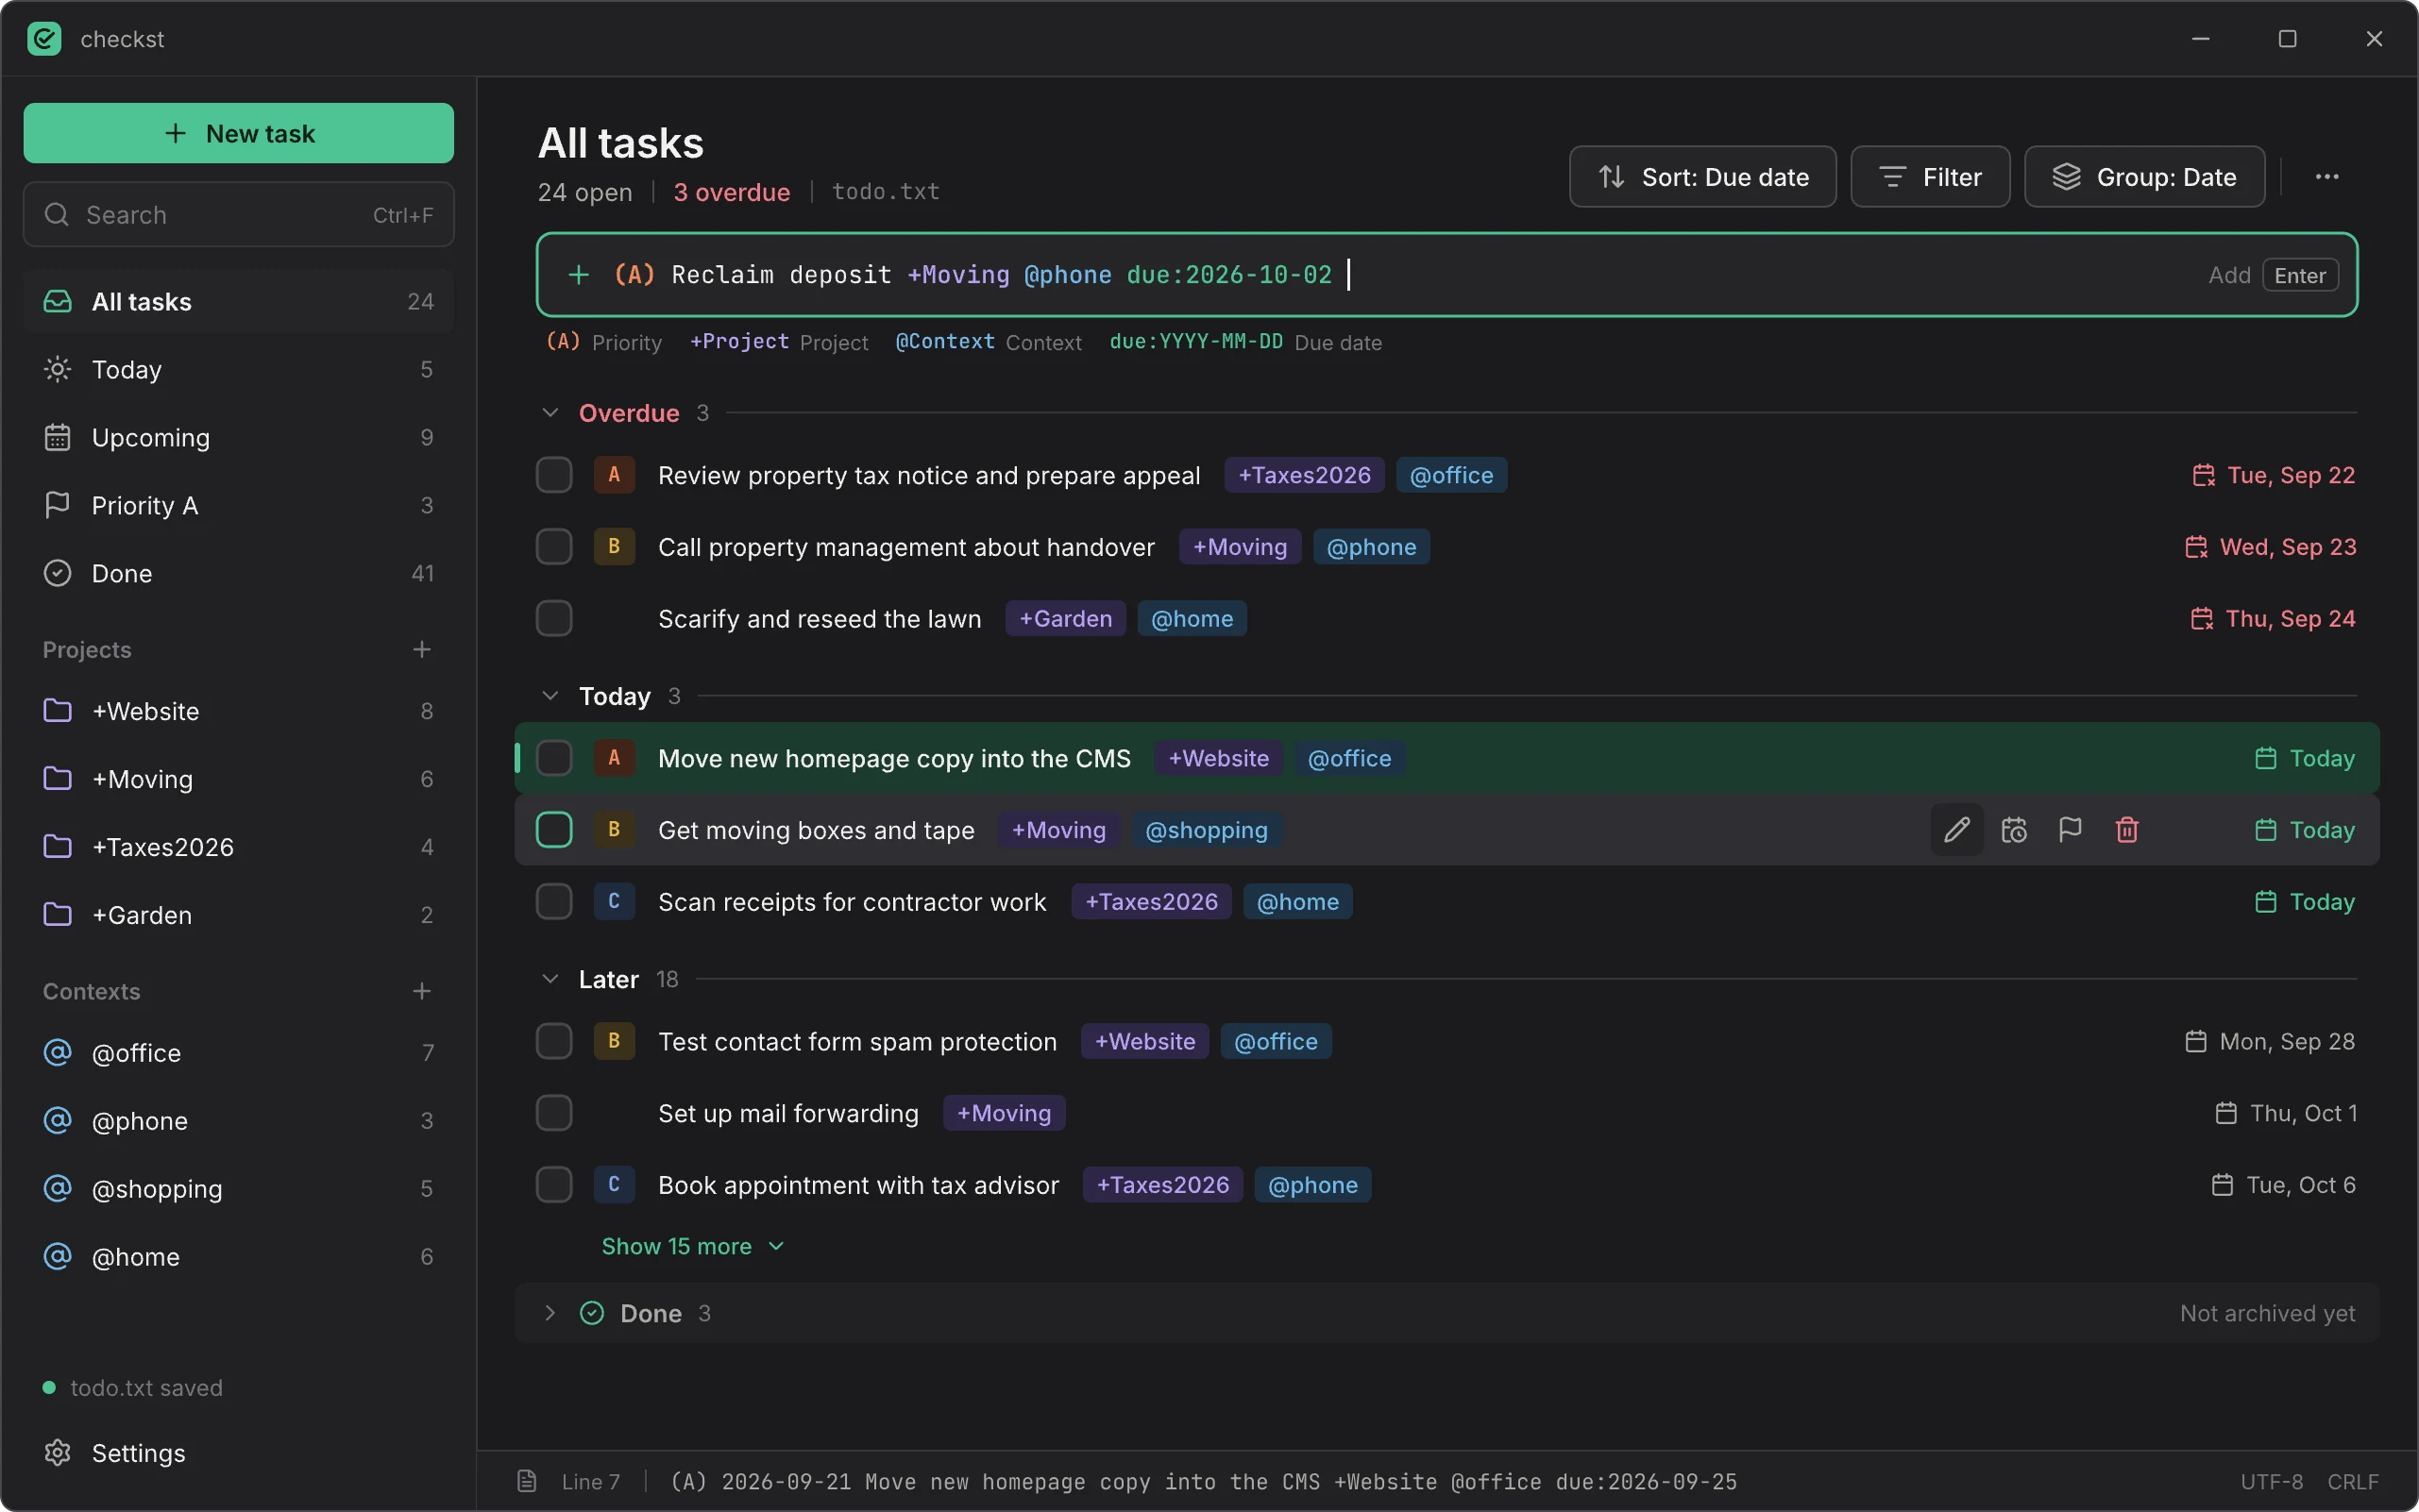Open Group: Date dropdown
The width and height of the screenshot is (2419, 1512).
2144,177
